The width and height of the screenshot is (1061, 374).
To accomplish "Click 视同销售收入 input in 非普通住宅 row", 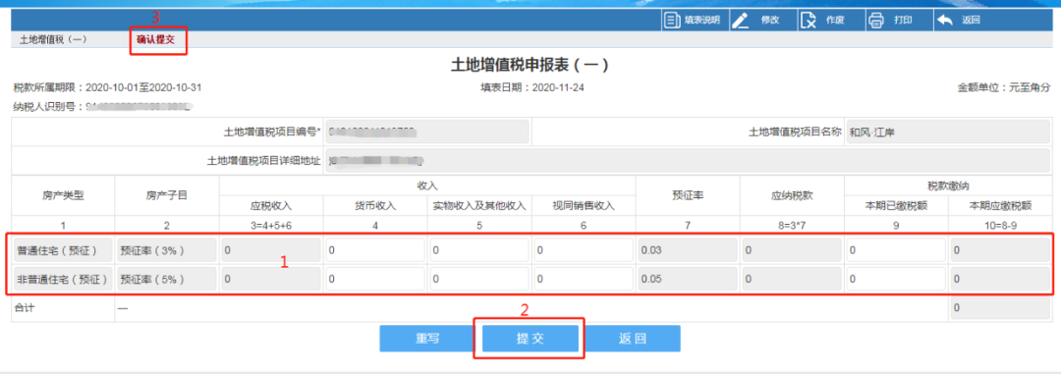I will 584,279.
